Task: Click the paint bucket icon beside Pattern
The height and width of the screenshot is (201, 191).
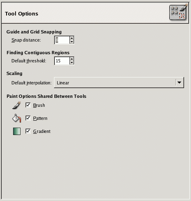Action: [x=17, y=118]
